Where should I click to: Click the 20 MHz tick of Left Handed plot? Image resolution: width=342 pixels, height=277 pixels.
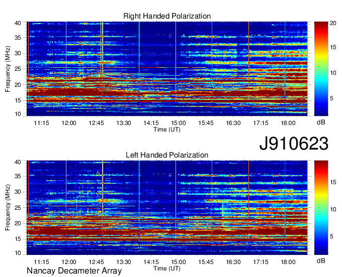point(18,223)
